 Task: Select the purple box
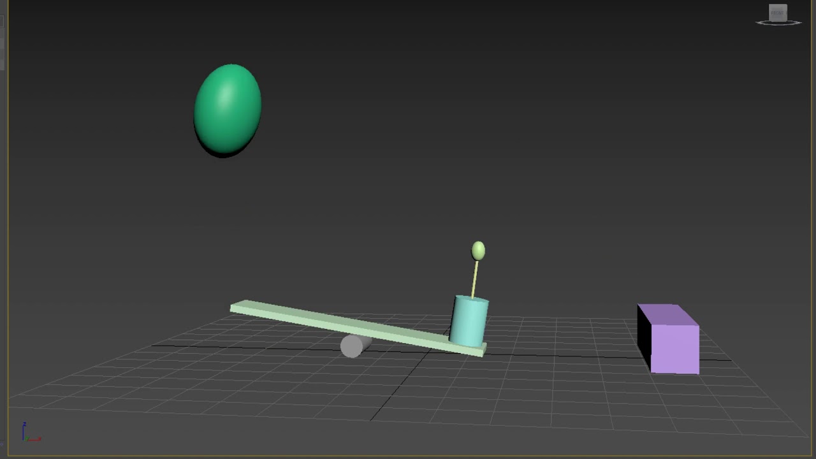pyautogui.click(x=668, y=339)
